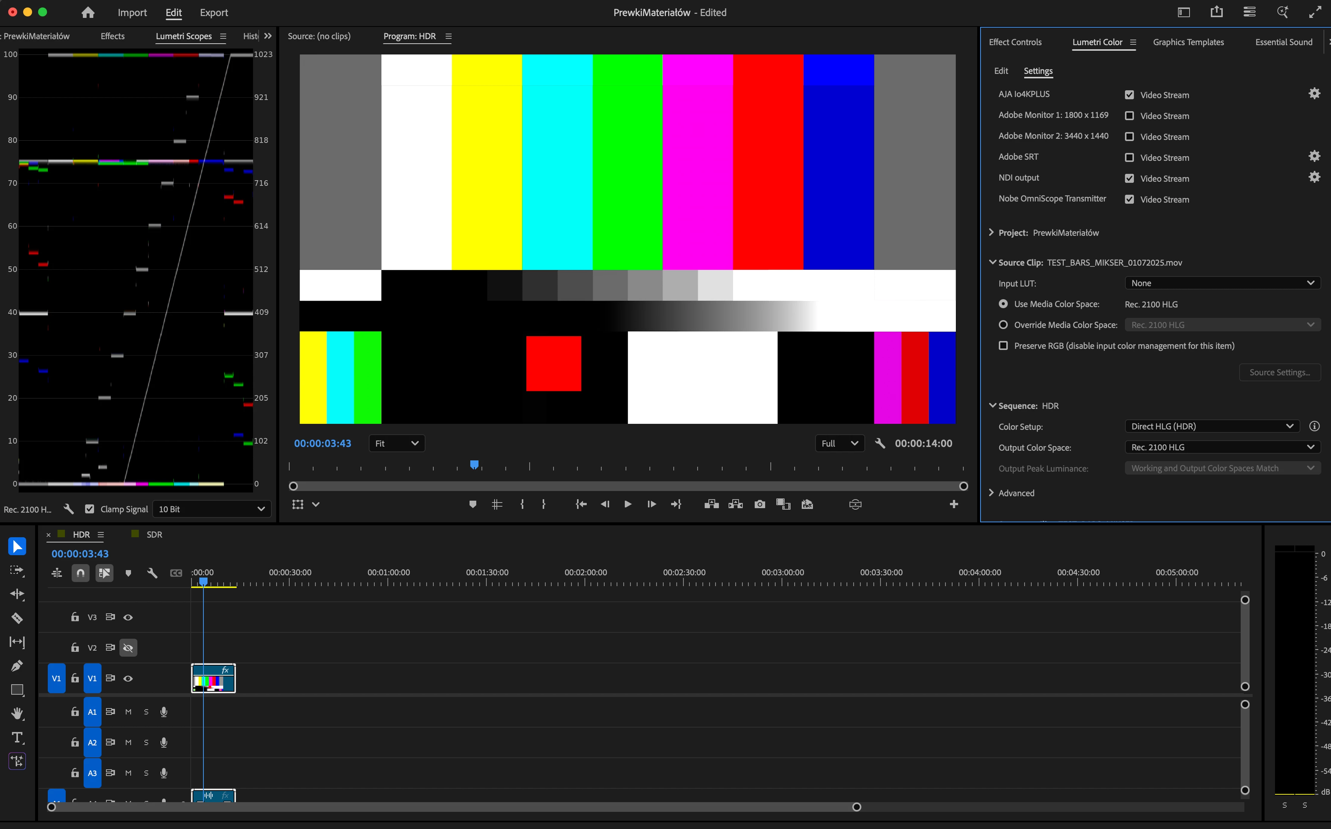Switch to the SDR sequence tab

pos(154,535)
